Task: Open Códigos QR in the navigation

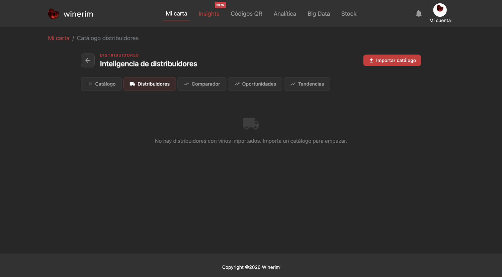Action: tap(246, 14)
